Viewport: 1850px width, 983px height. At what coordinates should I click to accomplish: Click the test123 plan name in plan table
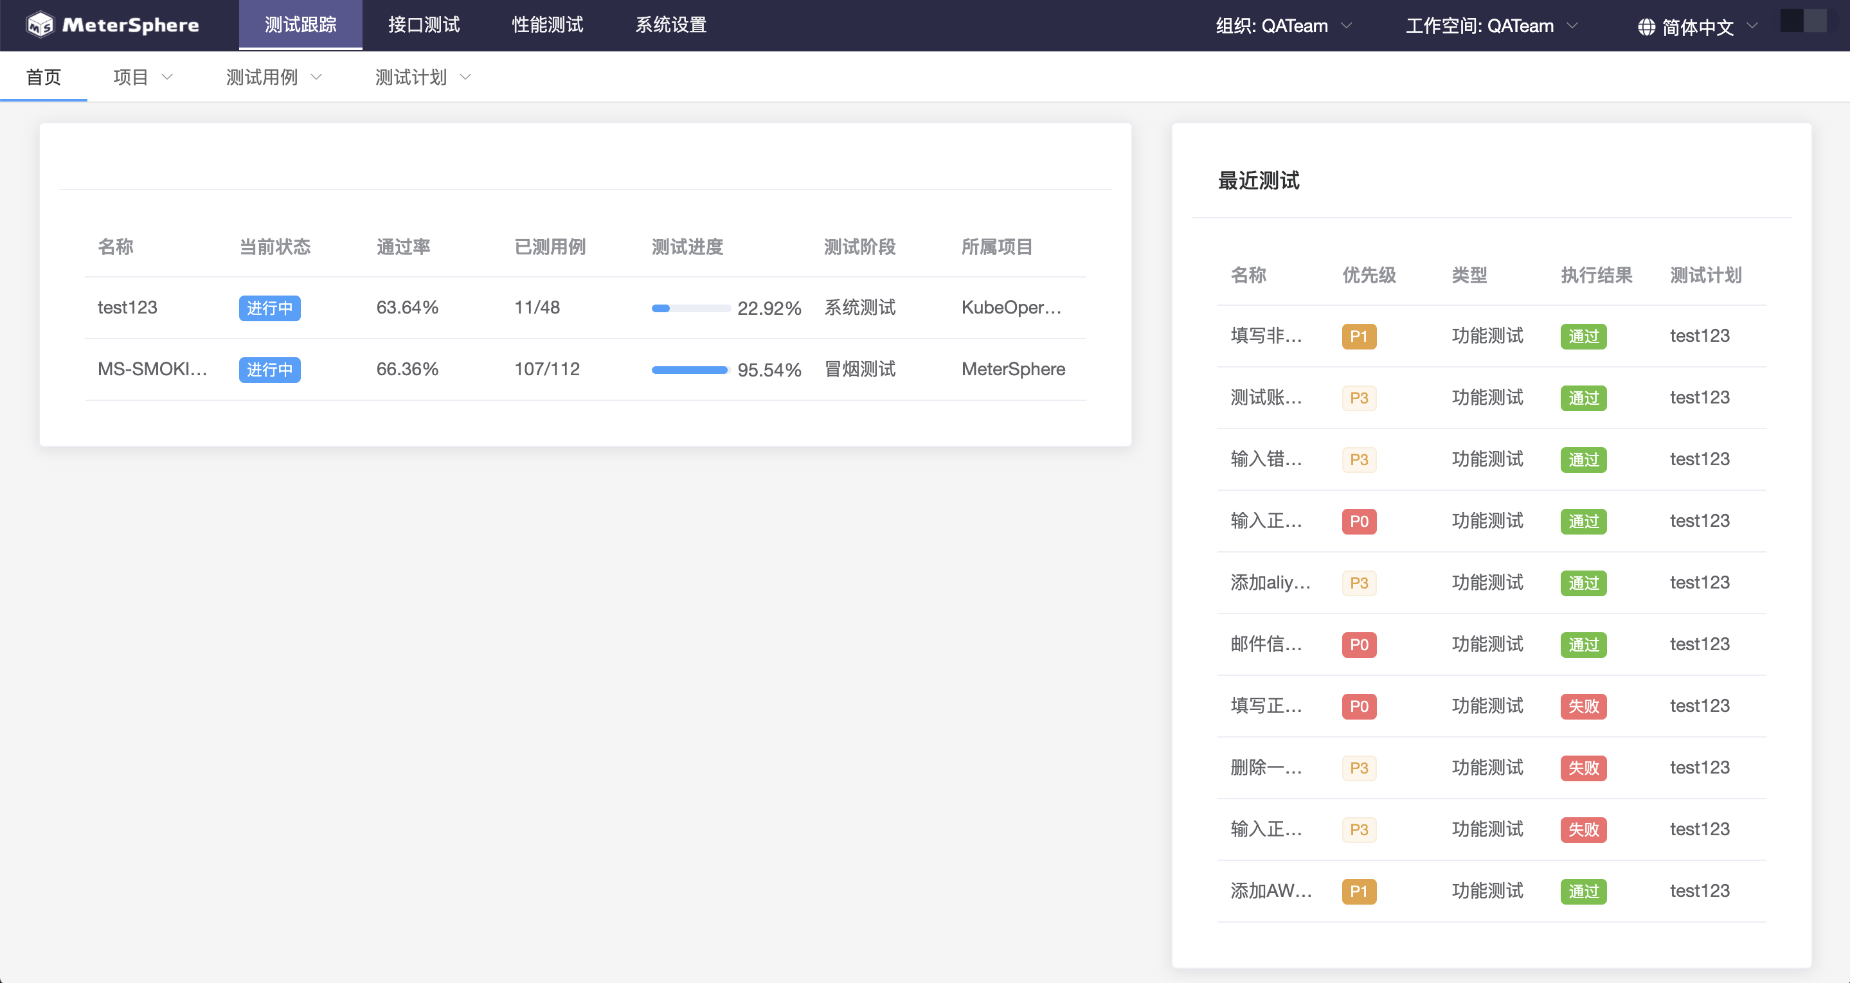pos(127,307)
